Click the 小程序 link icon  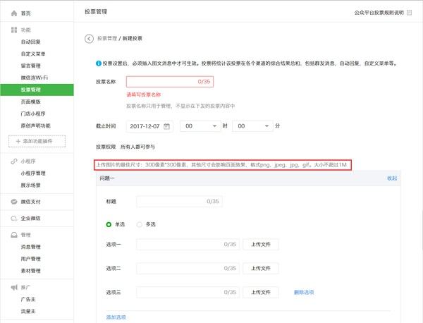[14, 161]
